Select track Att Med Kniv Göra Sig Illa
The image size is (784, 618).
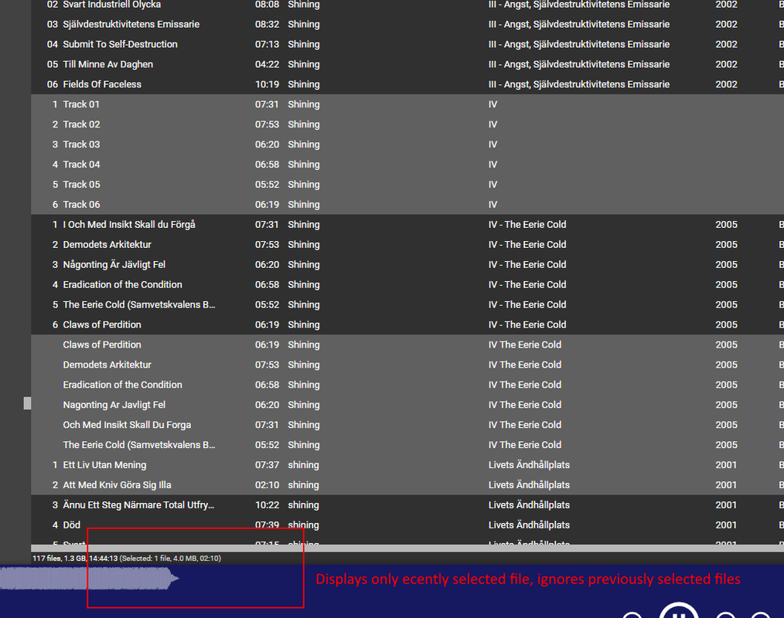407,485
